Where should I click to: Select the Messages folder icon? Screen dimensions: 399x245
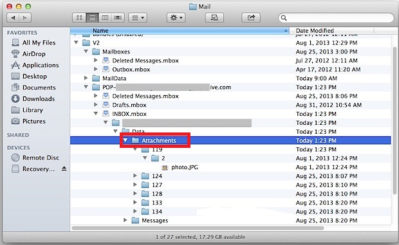click(x=135, y=221)
